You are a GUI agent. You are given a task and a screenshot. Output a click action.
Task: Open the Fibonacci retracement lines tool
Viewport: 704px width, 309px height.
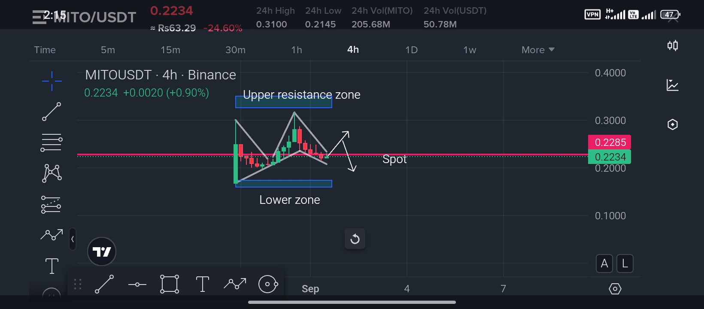pyautogui.click(x=52, y=142)
